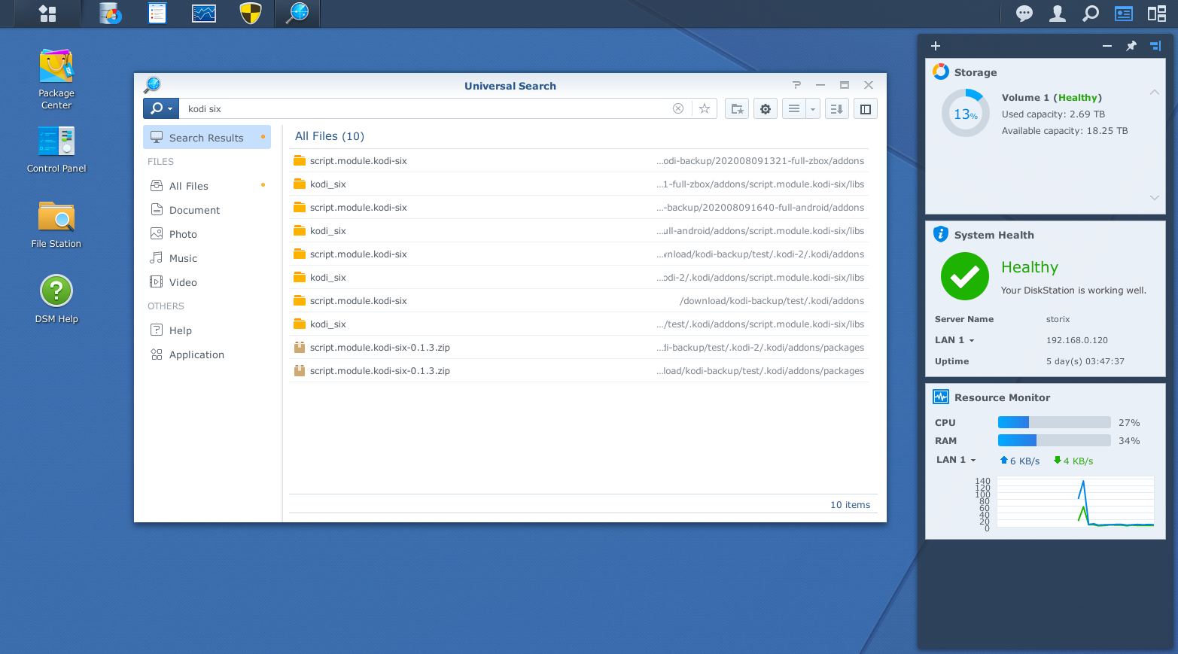Screen dimensions: 1178x654
Task: Select script.module.kodi-six in /download/kodi-backup/test/.kodi/addons
Action: pyautogui.click(x=578, y=300)
